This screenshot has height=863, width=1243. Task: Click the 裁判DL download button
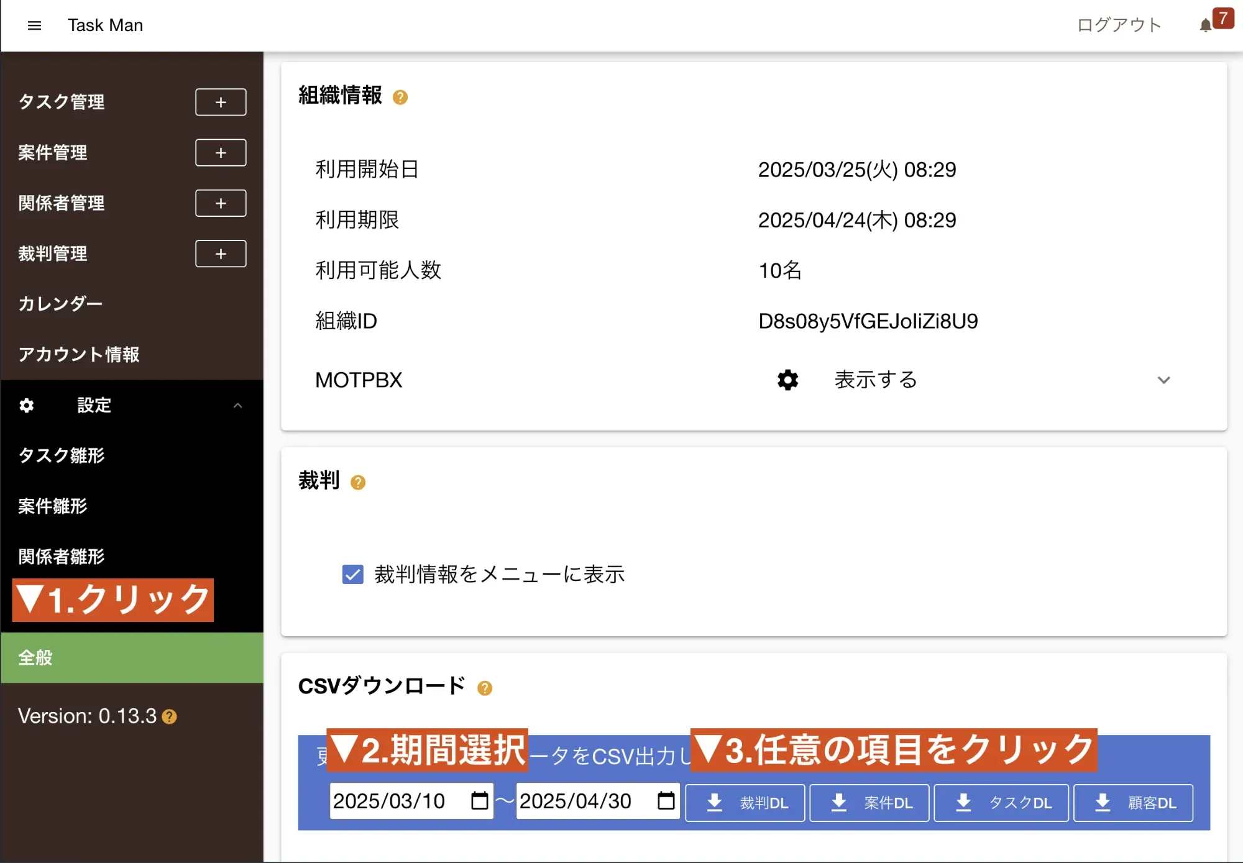point(745,803)
